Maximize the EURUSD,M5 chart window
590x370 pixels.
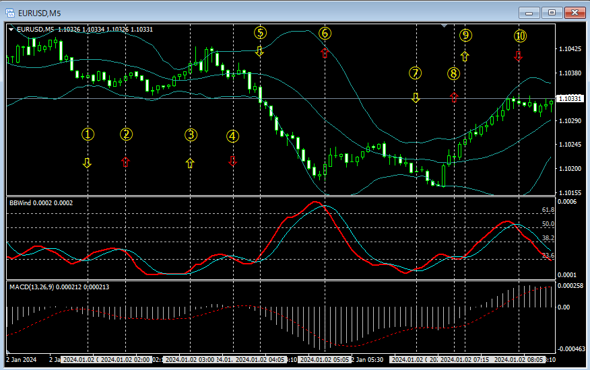[x=552, y=13]
